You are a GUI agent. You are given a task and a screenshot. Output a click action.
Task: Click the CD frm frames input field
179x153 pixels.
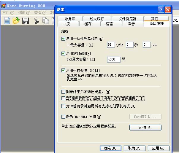[146, 45]
